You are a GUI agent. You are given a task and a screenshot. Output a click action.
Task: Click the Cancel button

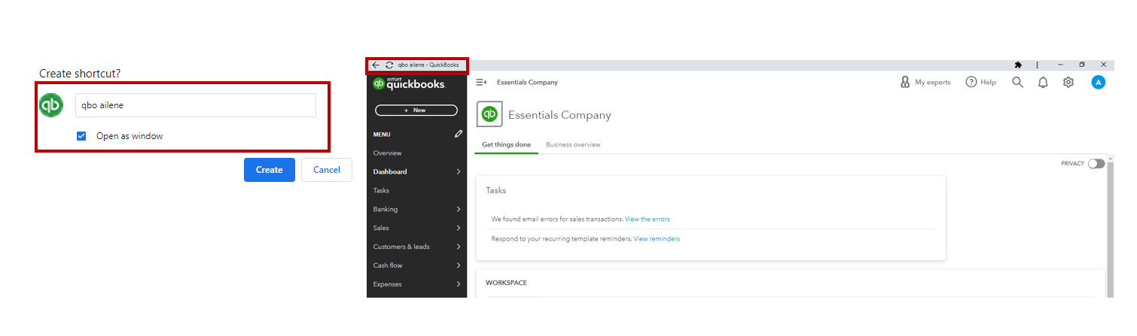coord(327,170)
